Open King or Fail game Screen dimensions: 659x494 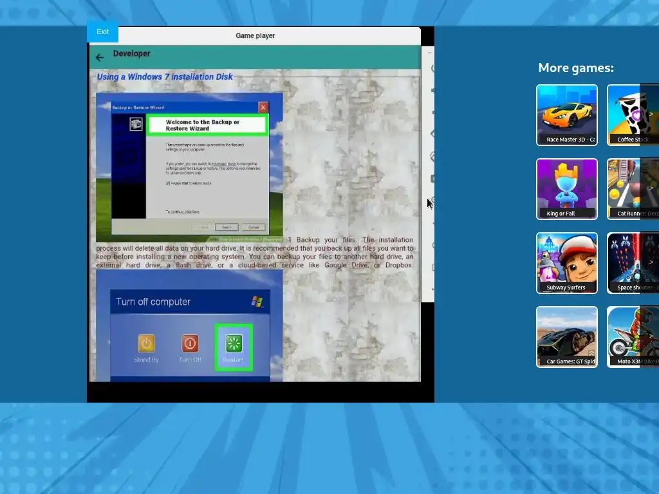[566, 189]
